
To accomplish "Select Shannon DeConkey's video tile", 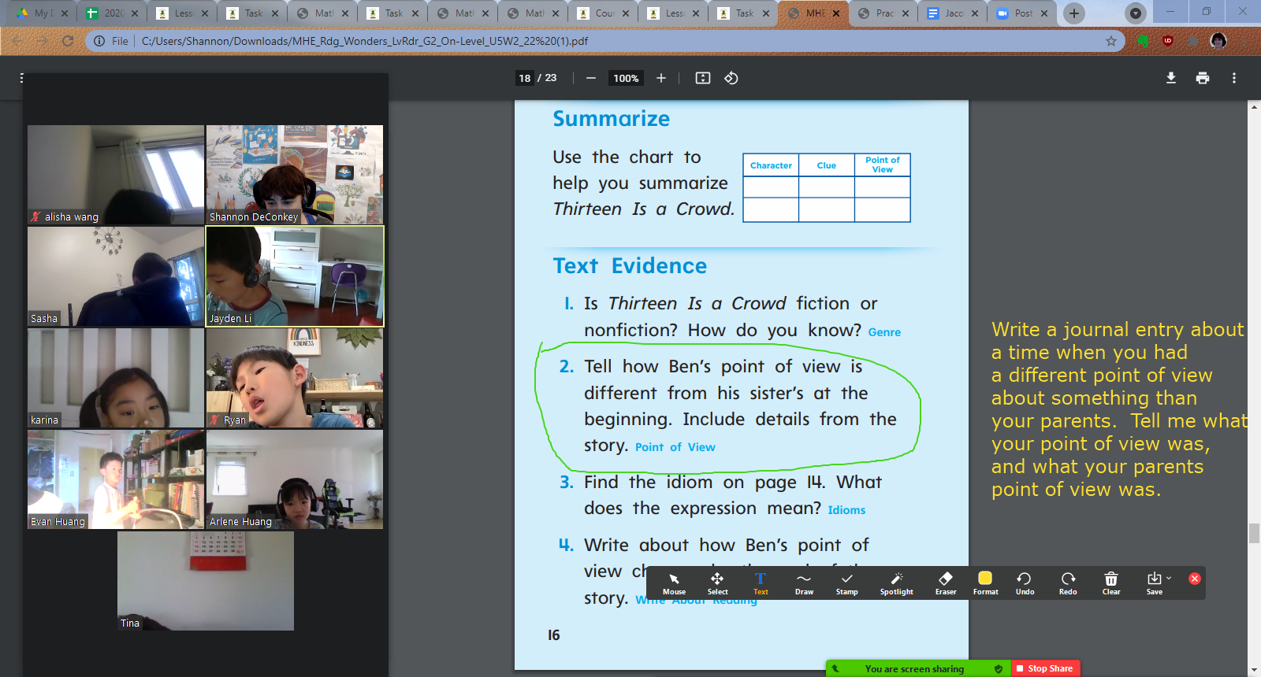I will 295,175.
